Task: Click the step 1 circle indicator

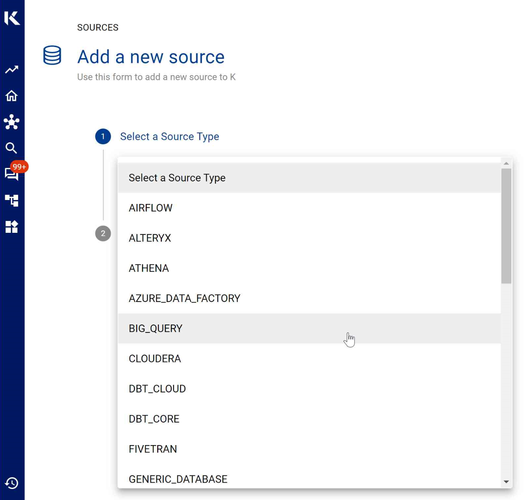Action: 103,136
